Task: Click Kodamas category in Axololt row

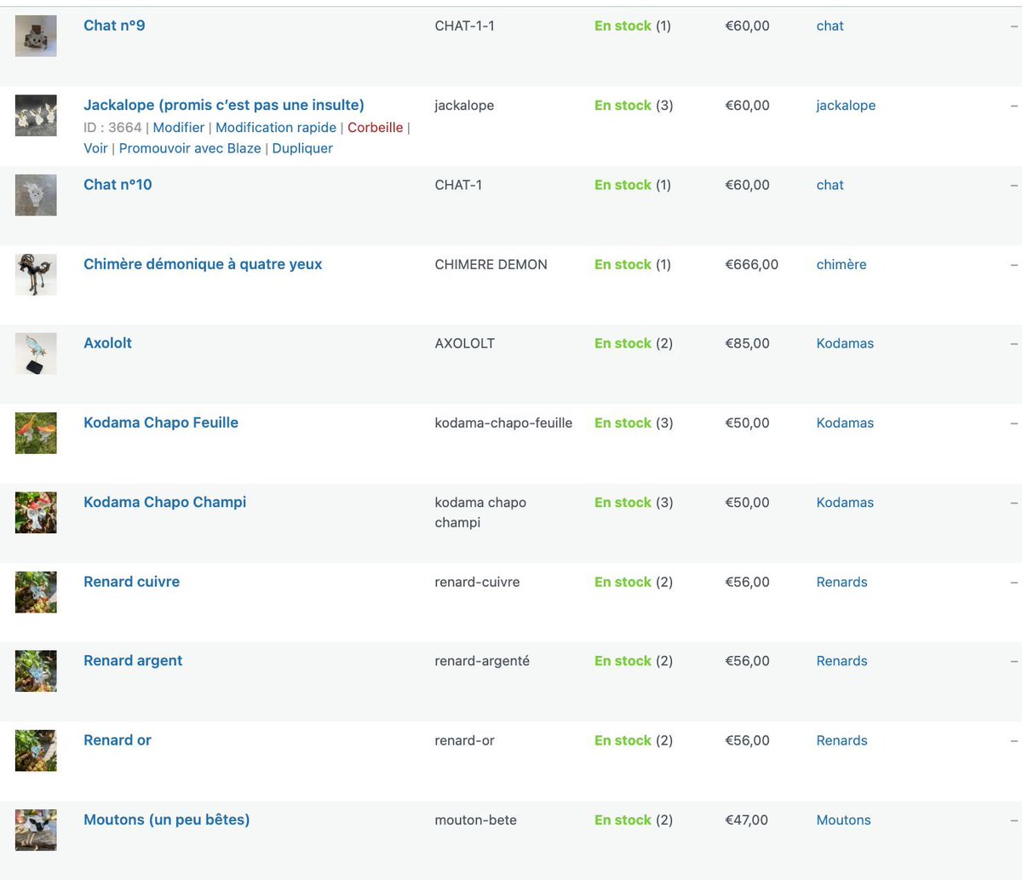Action: (x=845, y=343)
